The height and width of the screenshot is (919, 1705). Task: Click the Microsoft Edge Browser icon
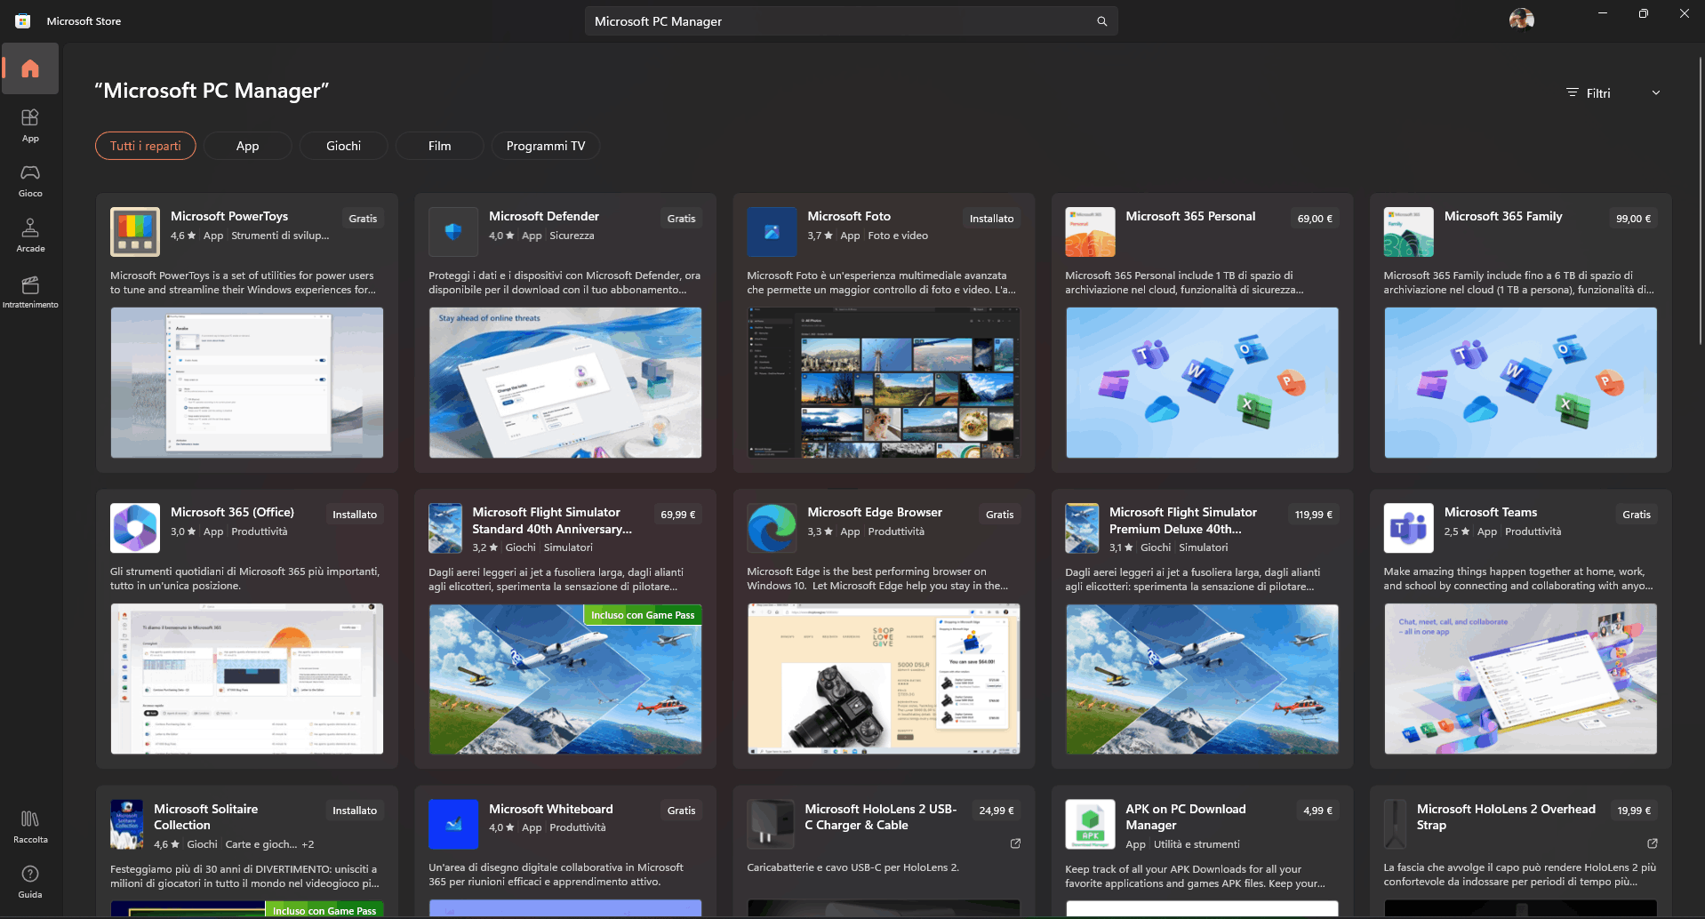pyautogui.click(x=772, y=528)
